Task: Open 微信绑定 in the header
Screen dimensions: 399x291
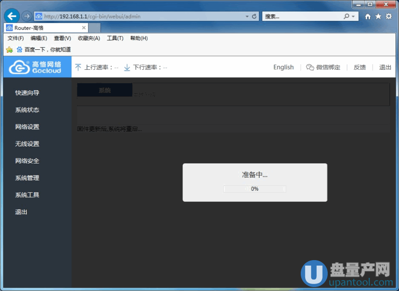Action: (x=324, y=67)
